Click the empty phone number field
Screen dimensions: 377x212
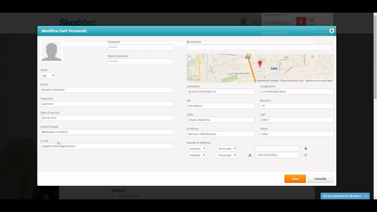277,149
